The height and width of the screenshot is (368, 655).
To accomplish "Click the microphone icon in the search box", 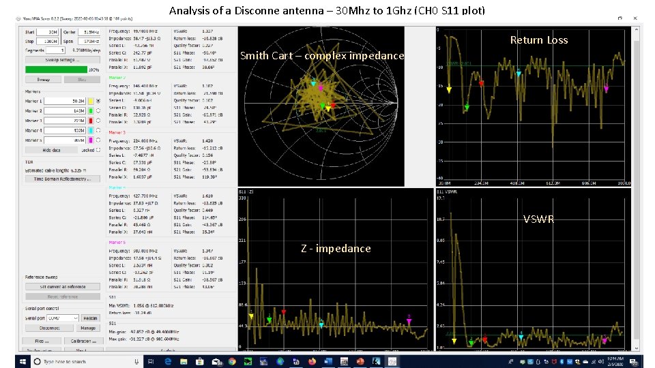I will (136, 361).
